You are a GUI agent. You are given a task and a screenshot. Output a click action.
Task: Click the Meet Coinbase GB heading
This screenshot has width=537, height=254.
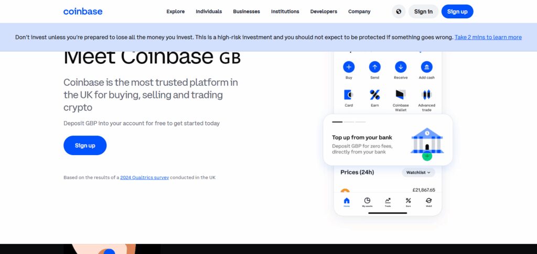coord(152,58)
